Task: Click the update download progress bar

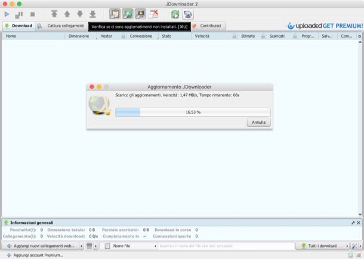Action: pyautogui.click(x=193, y=112)
